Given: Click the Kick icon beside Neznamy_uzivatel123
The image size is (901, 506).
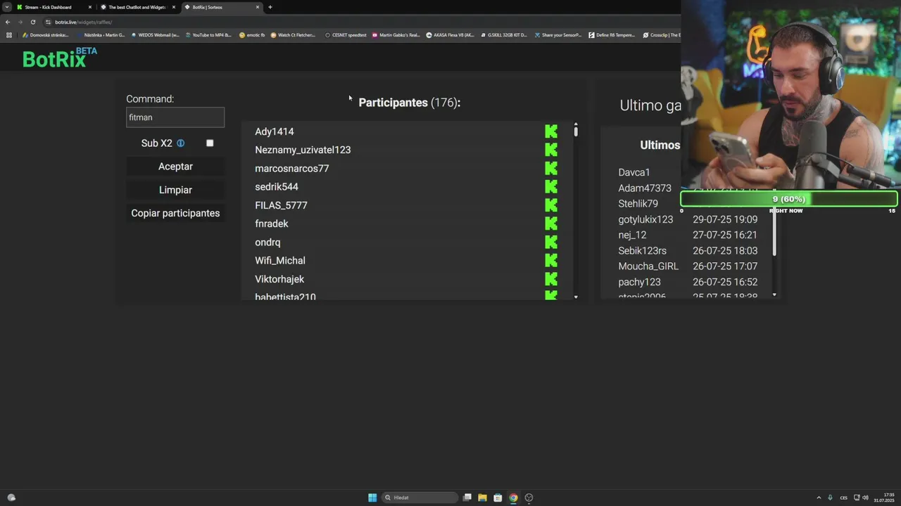Looking at the screenshot, I should [551, 150].
